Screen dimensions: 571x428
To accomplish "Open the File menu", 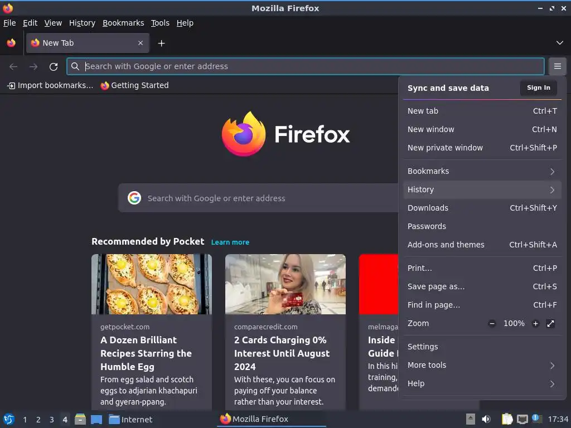I will point(9,23).
